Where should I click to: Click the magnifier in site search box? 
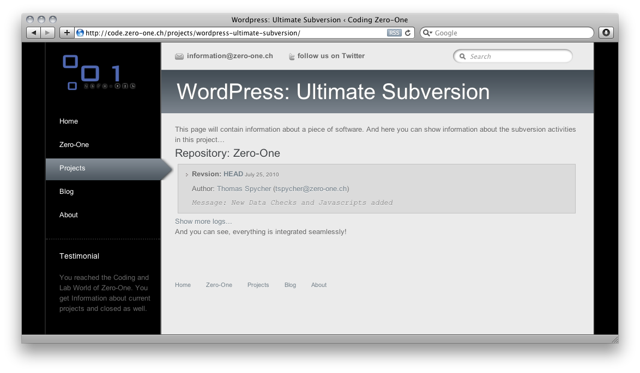(x=462, y=56)
